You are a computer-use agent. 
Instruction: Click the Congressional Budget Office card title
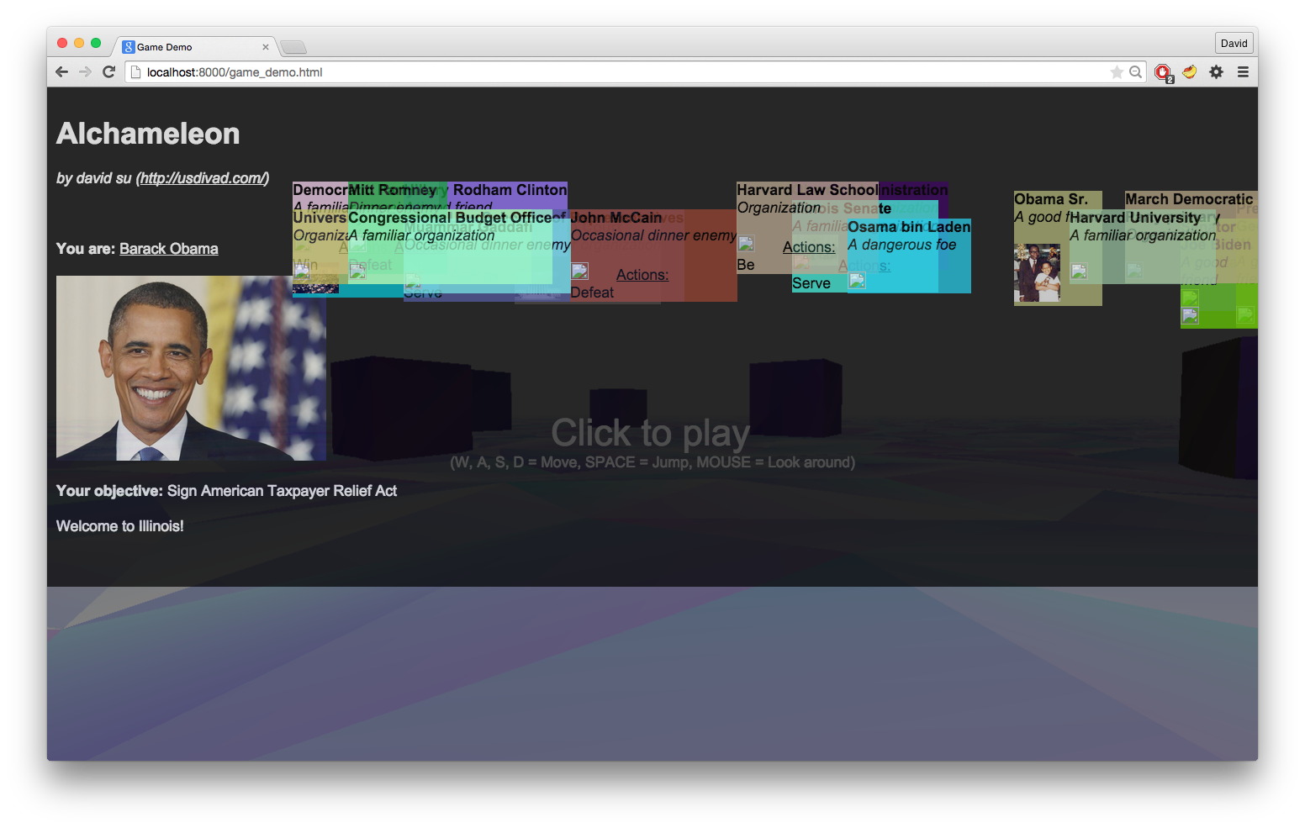coord(451,218)
